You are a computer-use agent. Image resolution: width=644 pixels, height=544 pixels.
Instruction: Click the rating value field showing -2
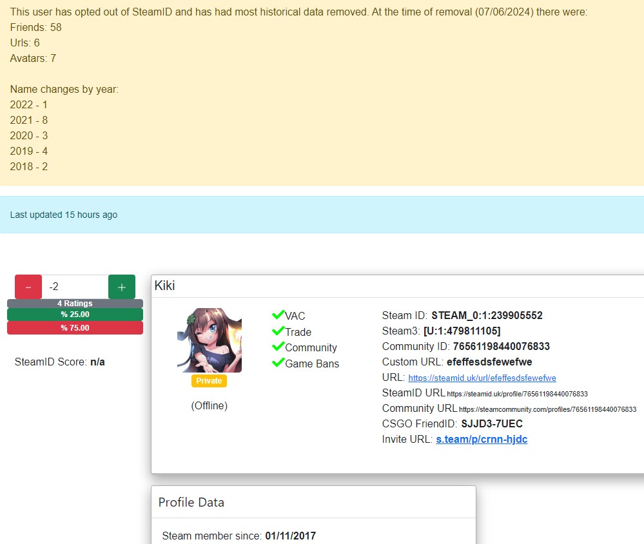click(x=75, y=287)
